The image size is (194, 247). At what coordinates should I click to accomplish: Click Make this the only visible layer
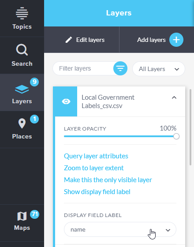click(108, 180)
